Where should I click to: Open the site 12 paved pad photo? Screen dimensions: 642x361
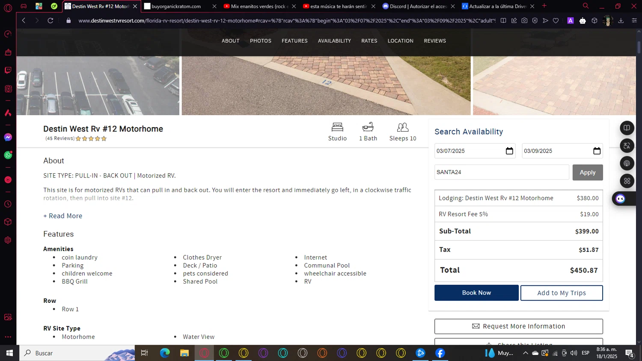click(326, 86)
